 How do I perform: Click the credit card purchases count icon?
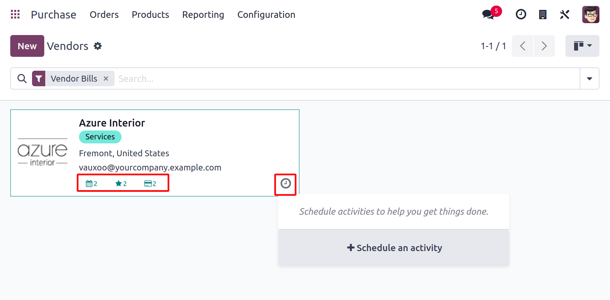[x=150, y=184]
